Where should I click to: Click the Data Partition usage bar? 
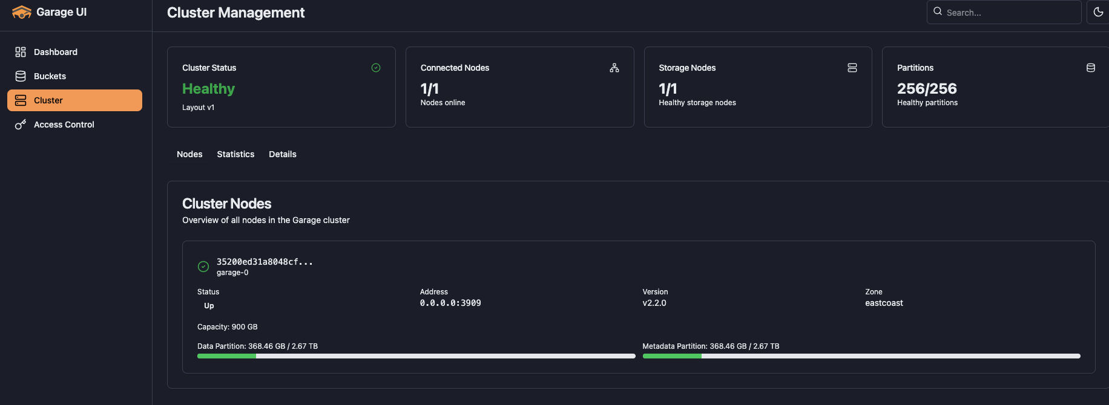pyautogui.click(x=416, y=356)
